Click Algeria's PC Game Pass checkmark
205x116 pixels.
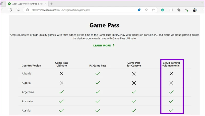pos(98,83)
